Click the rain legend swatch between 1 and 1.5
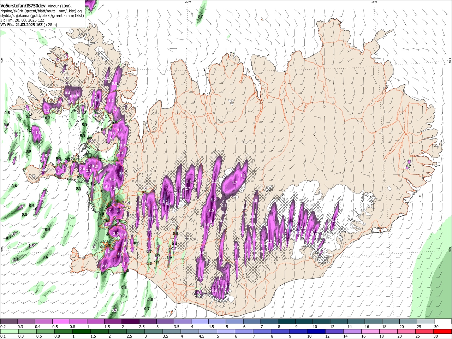This screenshot has height=339, width=452. pos(81,331)
